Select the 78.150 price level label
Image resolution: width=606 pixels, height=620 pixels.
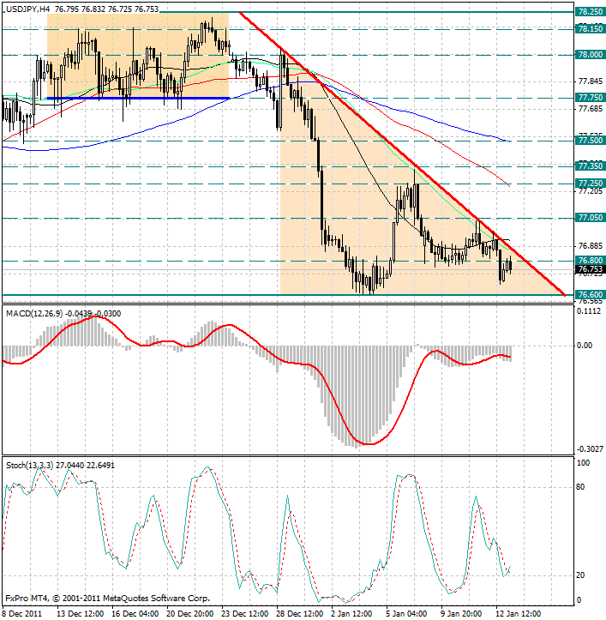(591, 29)
